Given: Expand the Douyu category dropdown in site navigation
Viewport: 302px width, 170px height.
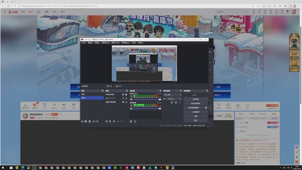Looking at the screenshot, I should [39, 12].
